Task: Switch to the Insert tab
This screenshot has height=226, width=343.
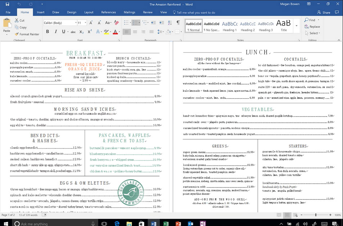Action: click(x=40, y=12)
